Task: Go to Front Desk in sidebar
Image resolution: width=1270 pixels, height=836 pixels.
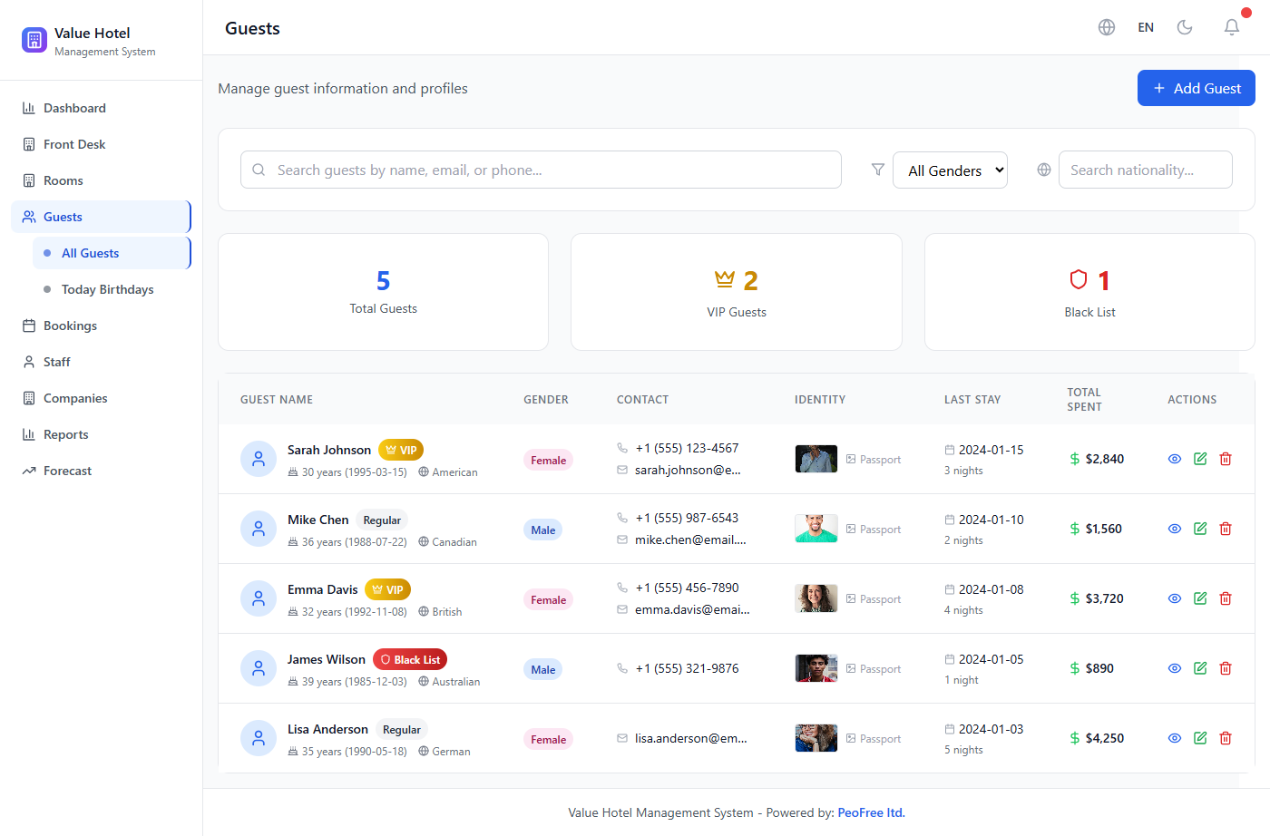Action: pos(74,144)
